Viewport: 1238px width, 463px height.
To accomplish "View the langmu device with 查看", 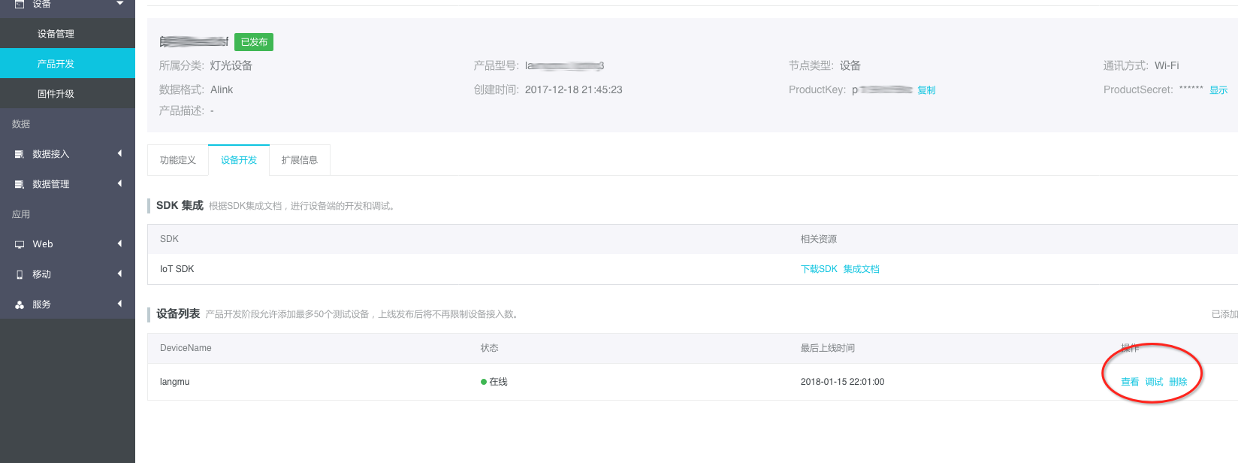I will coord(1130,382).
